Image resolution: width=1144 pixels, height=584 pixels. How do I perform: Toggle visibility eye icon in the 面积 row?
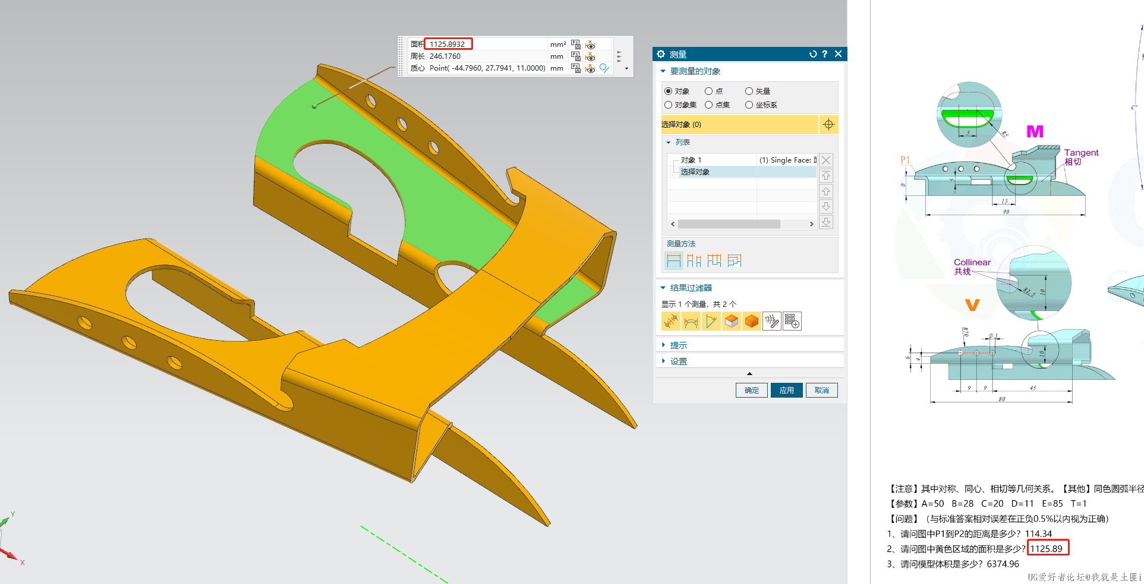pos(590,45)
